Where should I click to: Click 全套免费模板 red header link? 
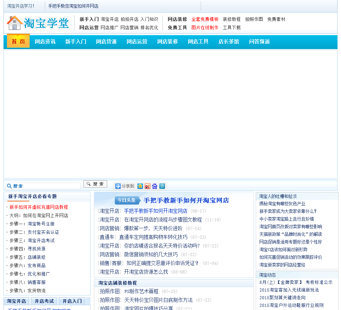point(205,19)
